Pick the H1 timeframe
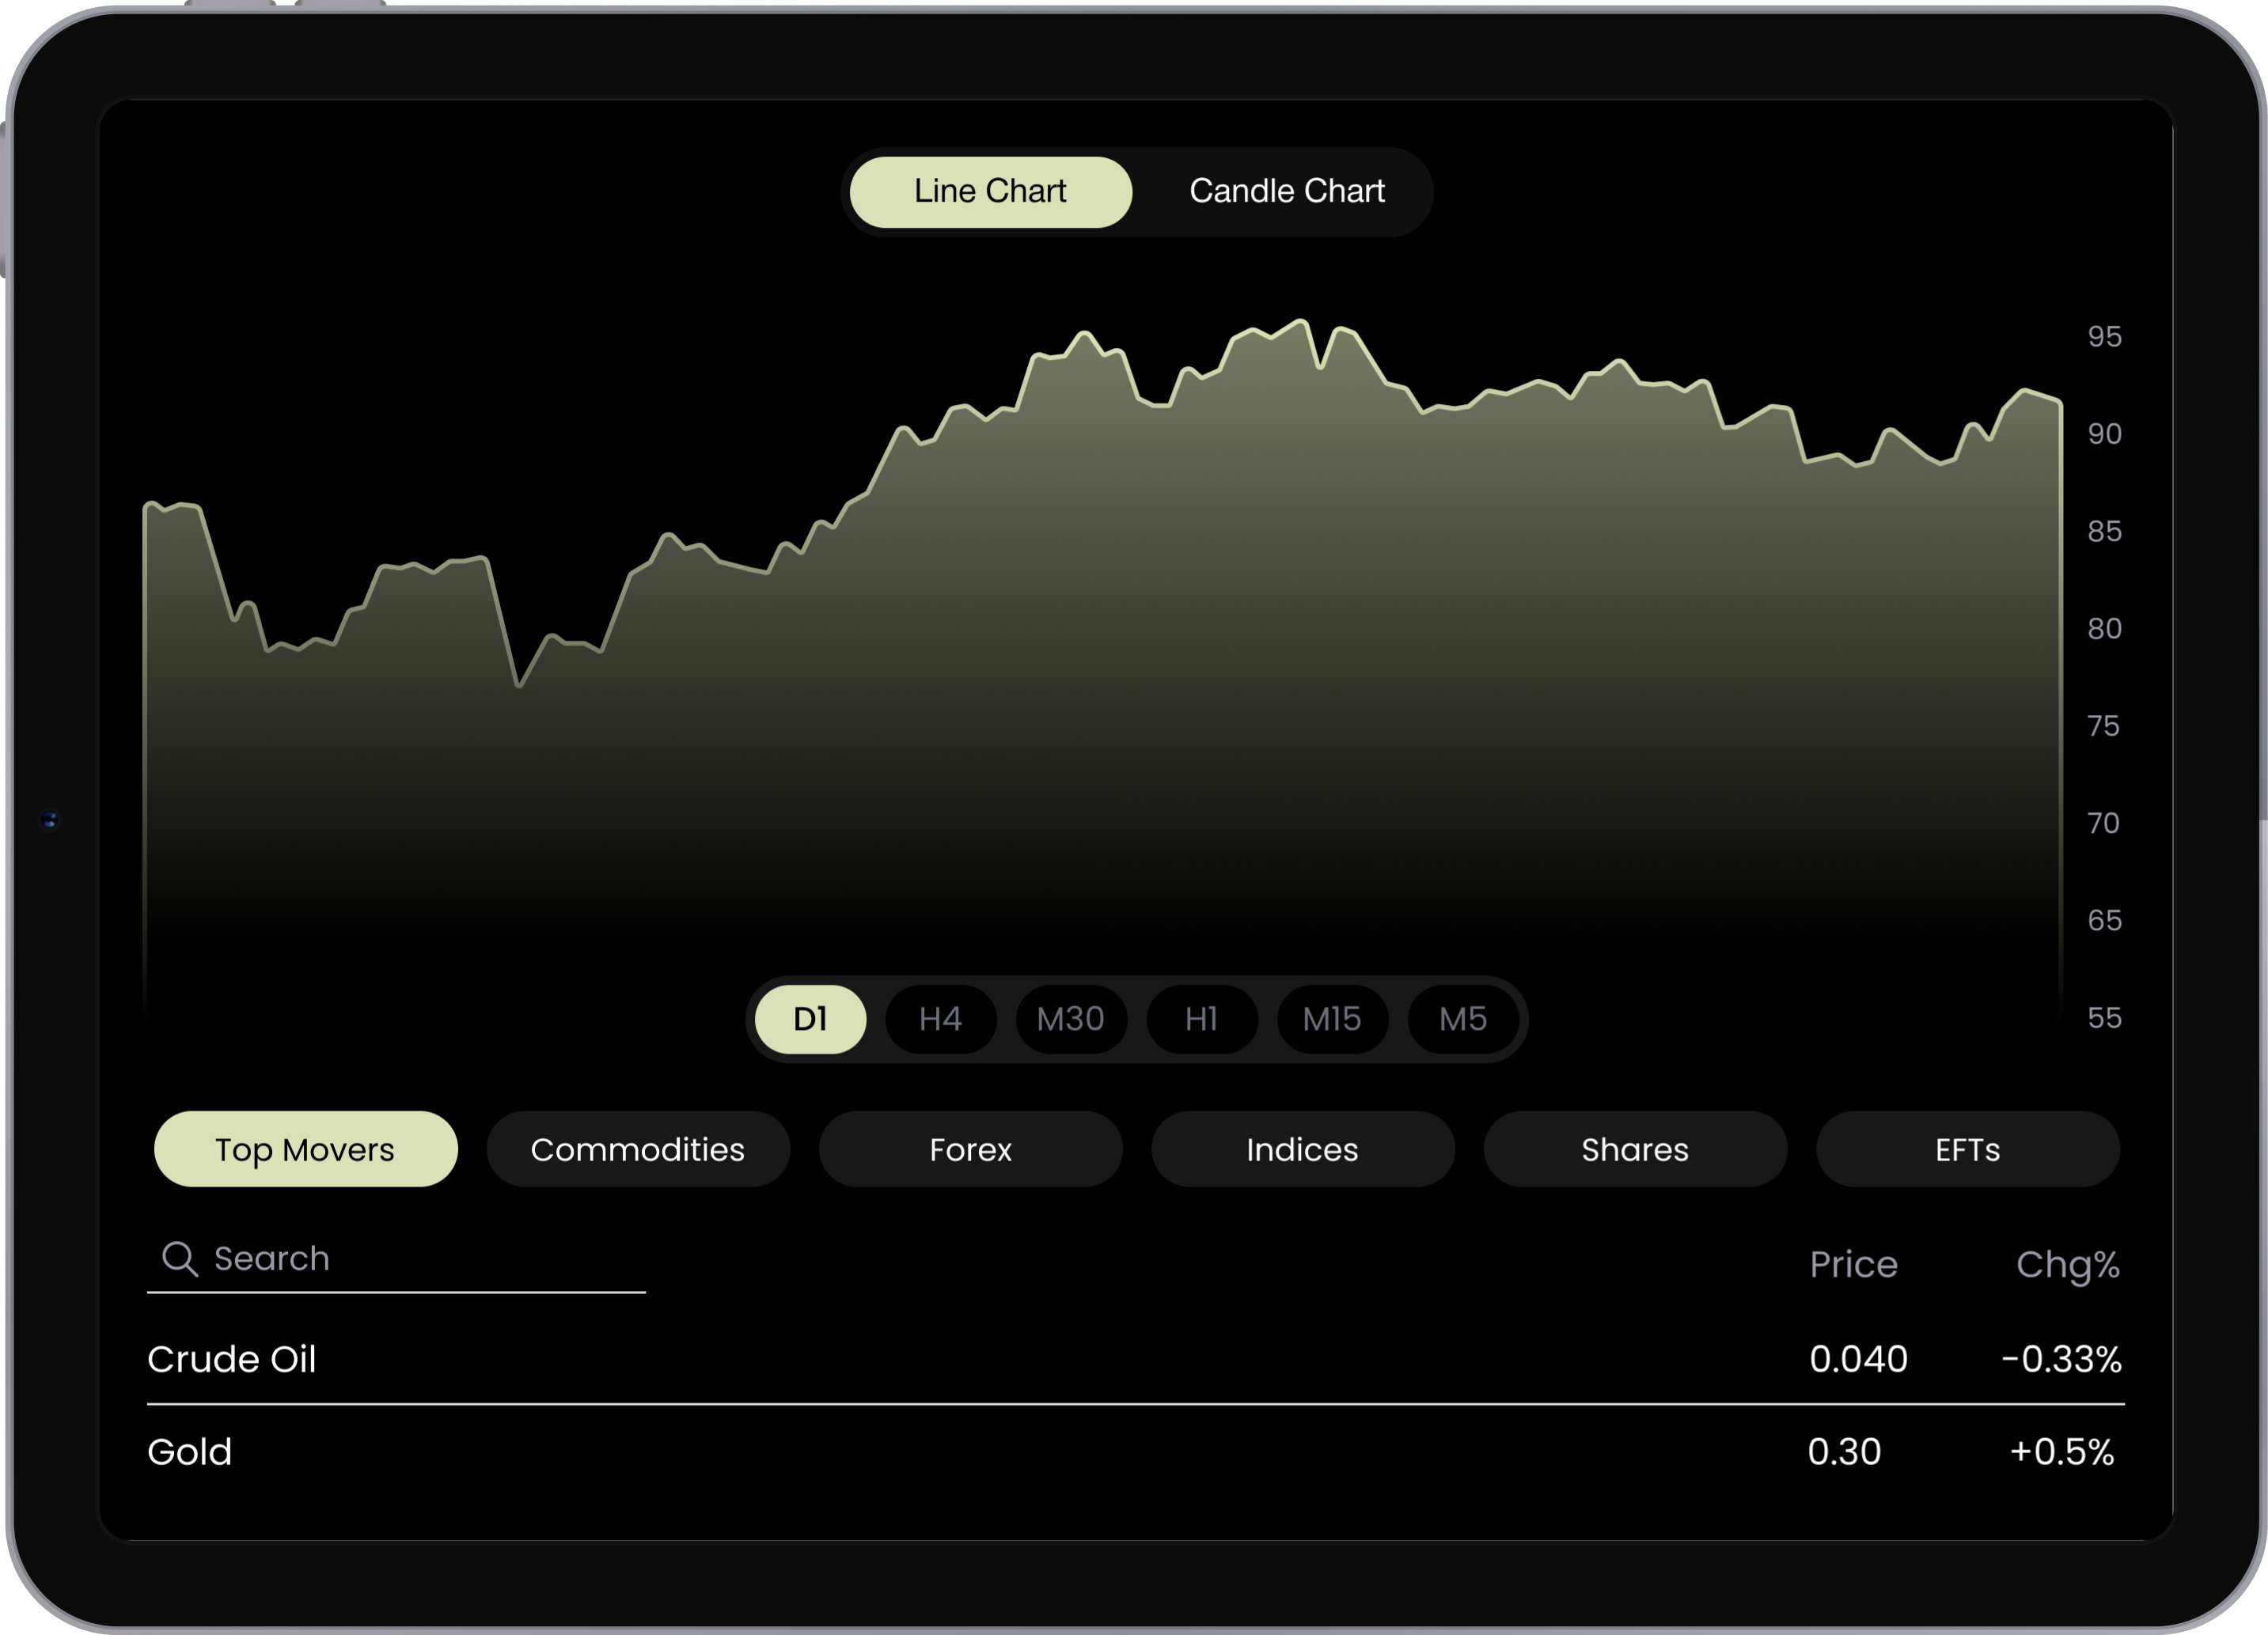 click(x=1201, y=1020)
